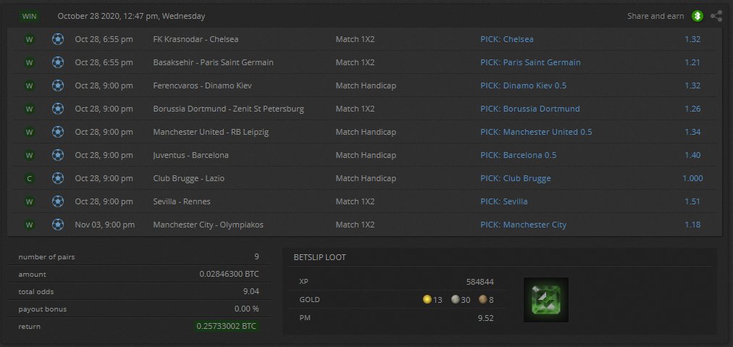
Task: Open the PICK: Barcelona 0.5 link
Action: coord(519,155)
